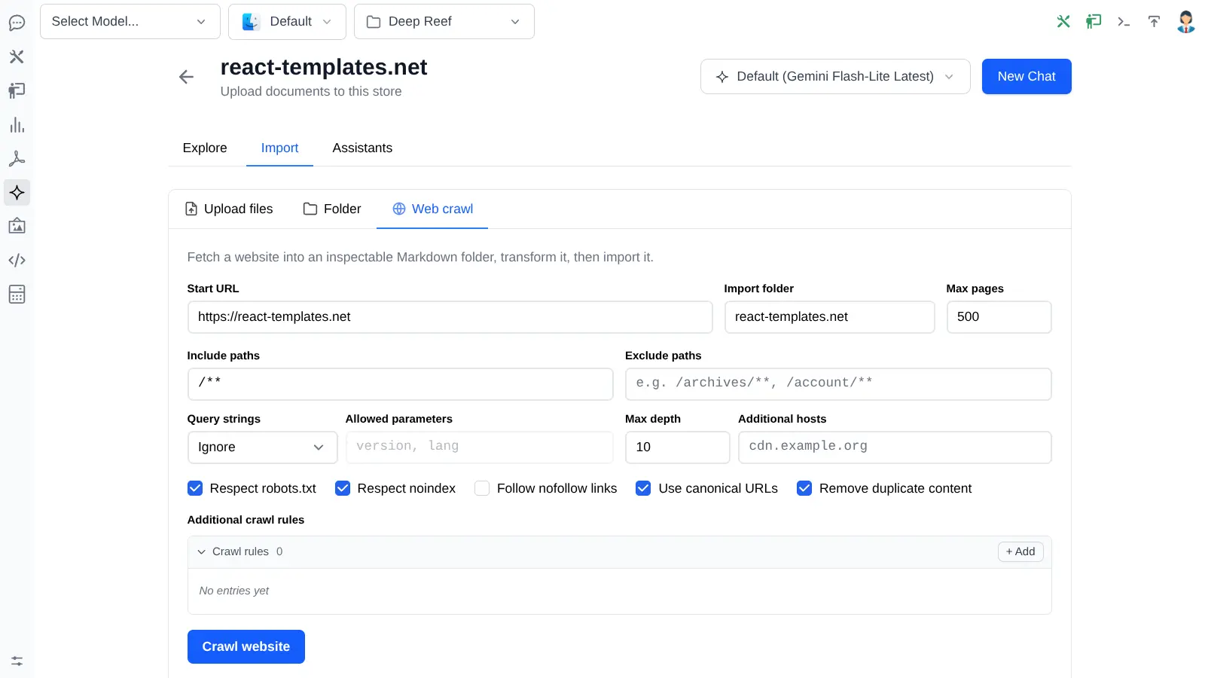Click into the Exclude paths field
Screen dimensions: 1205x678
click(838, 384)
